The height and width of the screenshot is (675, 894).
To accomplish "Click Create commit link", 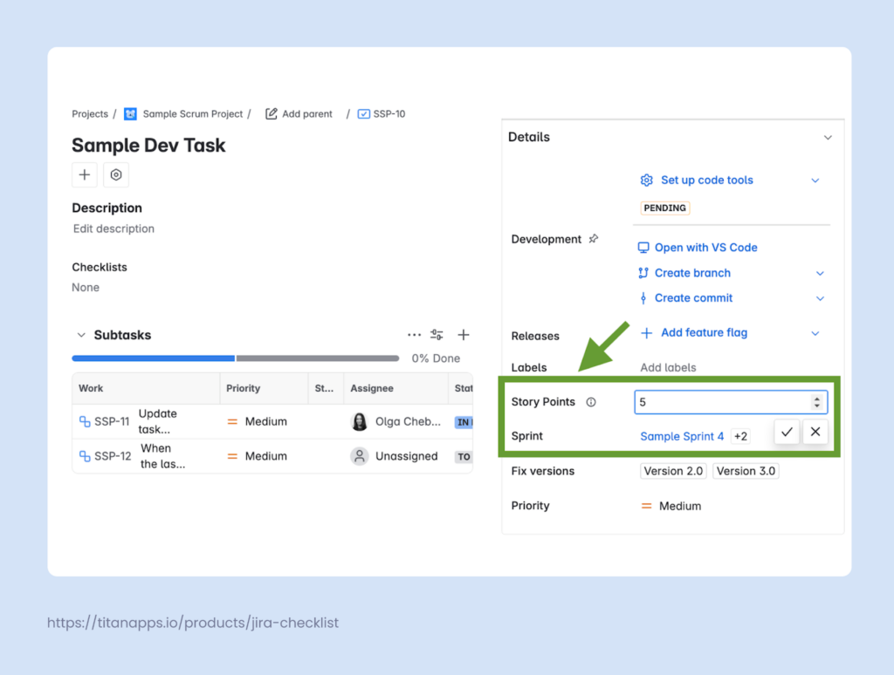I will tap(693, 298).
